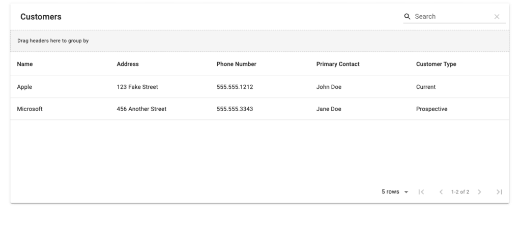Select the Apple customer row
The height and width of the screenshot is (226, 521).
(x=260, y=87)
